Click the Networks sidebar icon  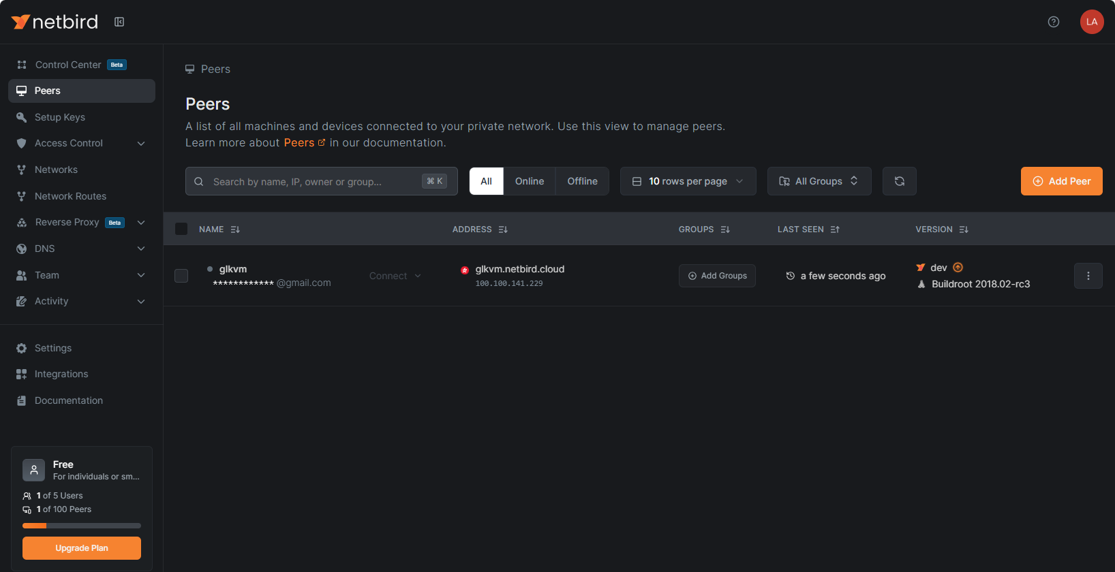coord(22,170)
